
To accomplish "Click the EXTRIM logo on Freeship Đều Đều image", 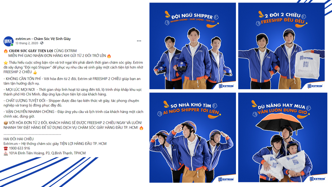I will pos(315,86).
